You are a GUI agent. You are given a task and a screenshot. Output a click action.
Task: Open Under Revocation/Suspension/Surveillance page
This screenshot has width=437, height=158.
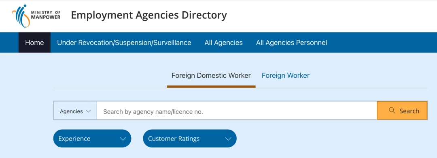point(124,43)
